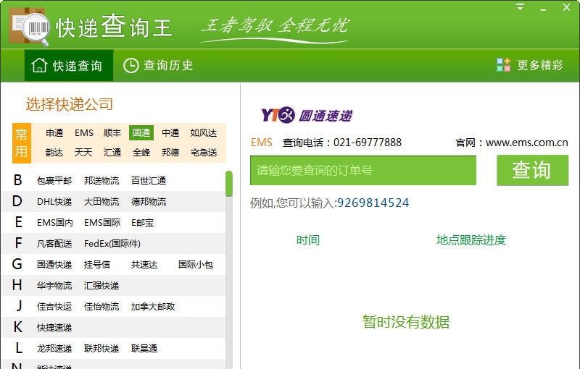This screenshot has height=369, width=580.
Task: Click the clock icon for 查询历史
Action: (130, 66)
